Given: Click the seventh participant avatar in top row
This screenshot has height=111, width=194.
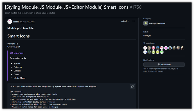Looking at the screenshot, I should point(170,48).
